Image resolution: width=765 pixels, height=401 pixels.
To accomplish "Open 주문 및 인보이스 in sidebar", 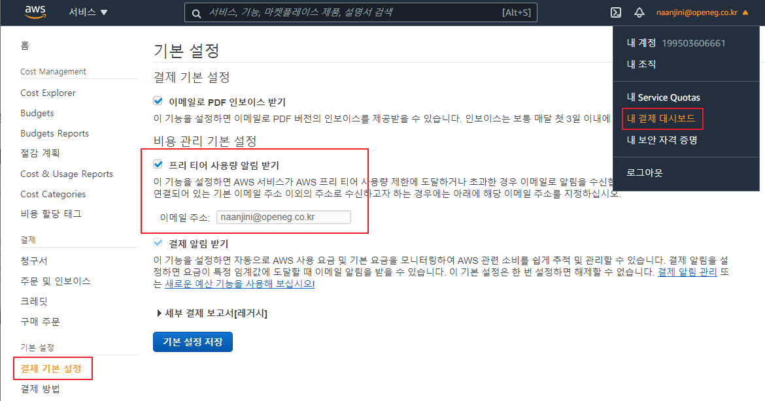I will 55,281.
